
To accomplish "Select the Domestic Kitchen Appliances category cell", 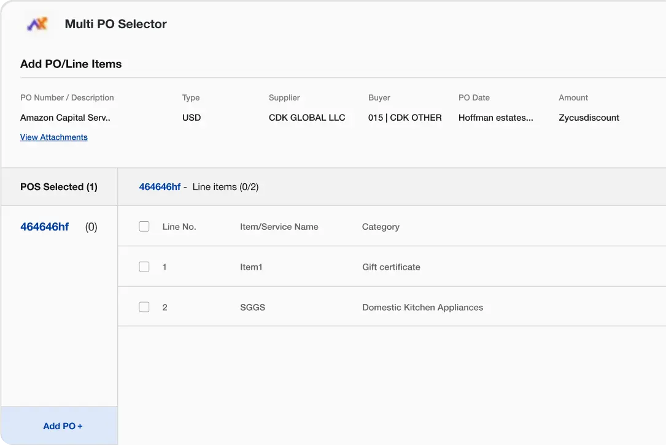I will [422, 308].
